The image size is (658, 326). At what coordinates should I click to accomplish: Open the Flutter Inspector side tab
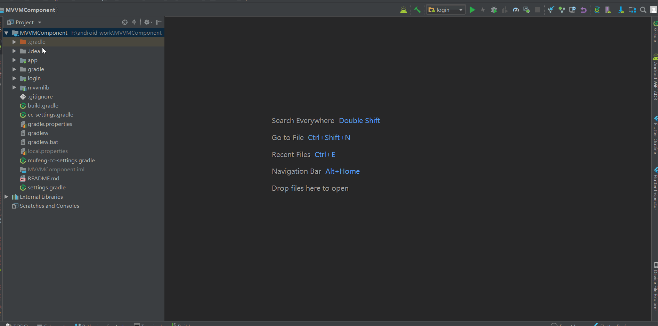tap(655, 189)
